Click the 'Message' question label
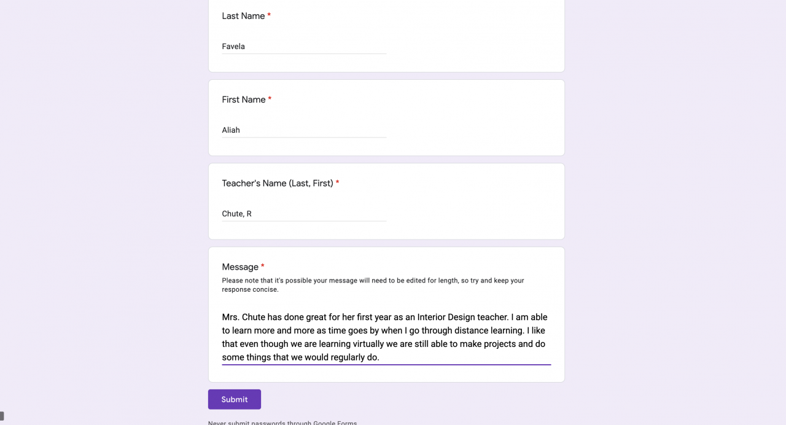The height and width of the screenshot is (425, 786). (x=240, y=267)
